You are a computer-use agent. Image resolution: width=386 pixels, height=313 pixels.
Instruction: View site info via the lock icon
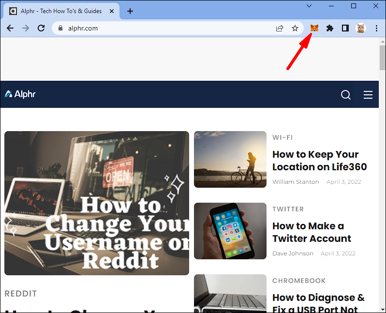point(60,28)
